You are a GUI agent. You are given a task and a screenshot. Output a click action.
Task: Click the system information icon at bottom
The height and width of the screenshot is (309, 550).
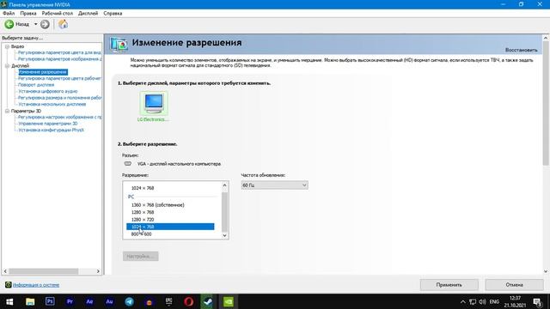tap(8, 285)
